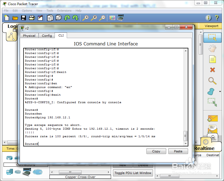Click the workspace vertical scrollbar thumb
Viewport: 224px width, 181px height.
pos(201,44)
